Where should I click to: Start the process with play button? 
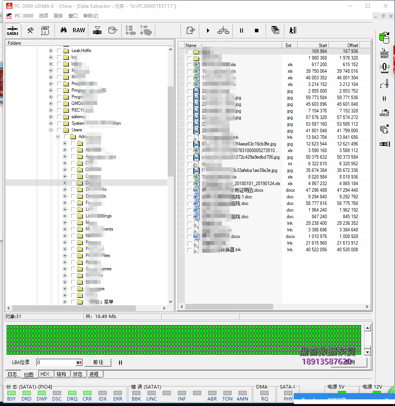point(208,31)
